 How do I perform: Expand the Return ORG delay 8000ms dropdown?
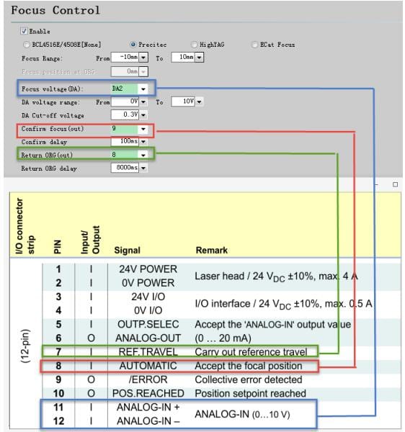(x=143, y=168)
